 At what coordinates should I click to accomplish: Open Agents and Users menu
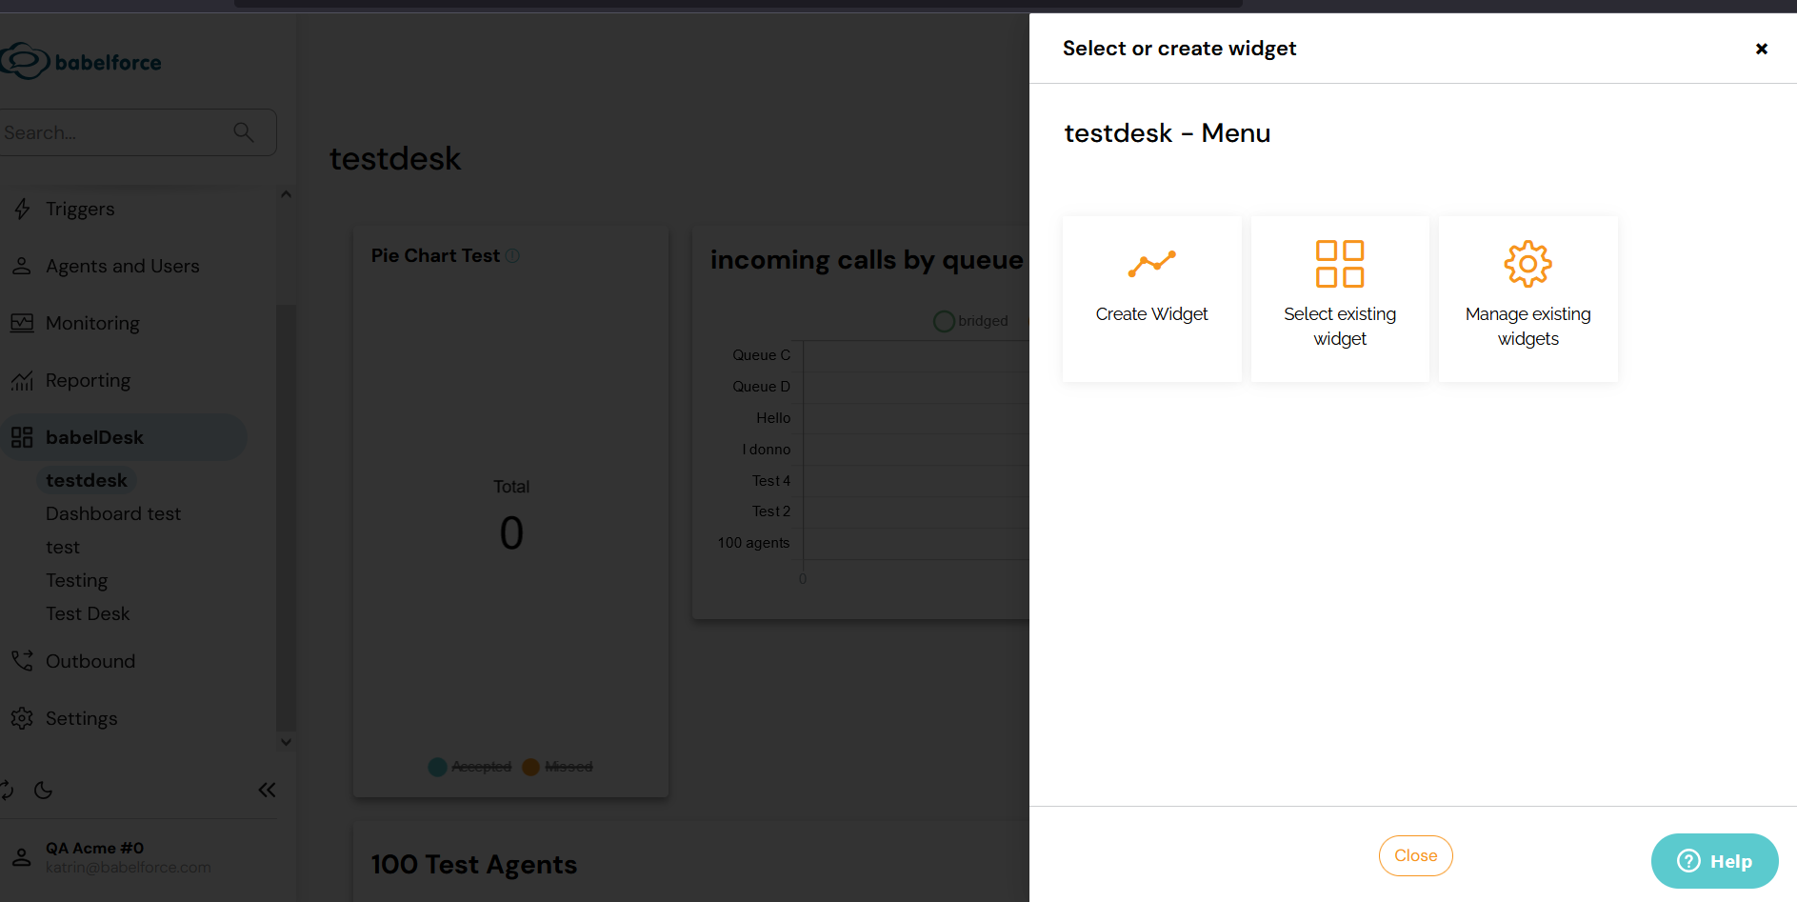point(122,266)
